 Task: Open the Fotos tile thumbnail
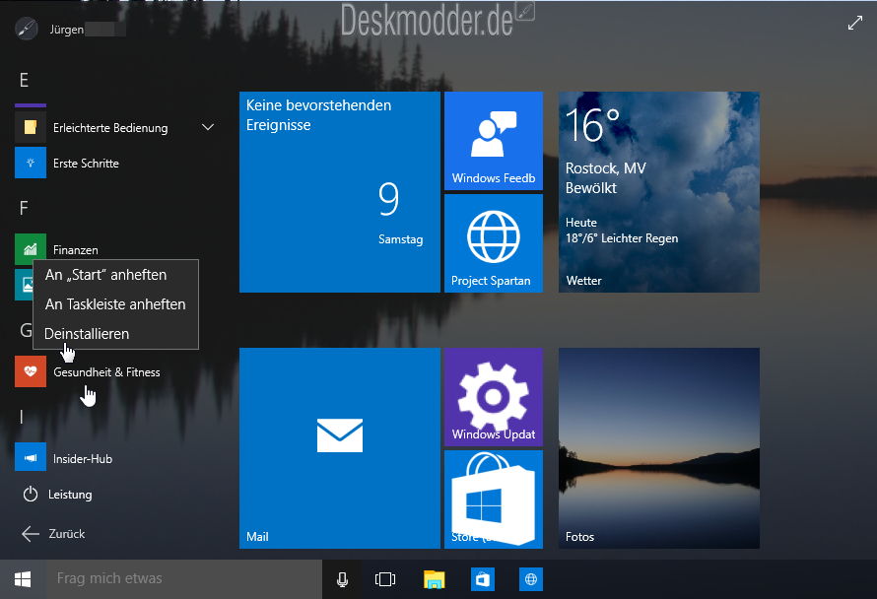pyautogui.click(x=658, y=447)
